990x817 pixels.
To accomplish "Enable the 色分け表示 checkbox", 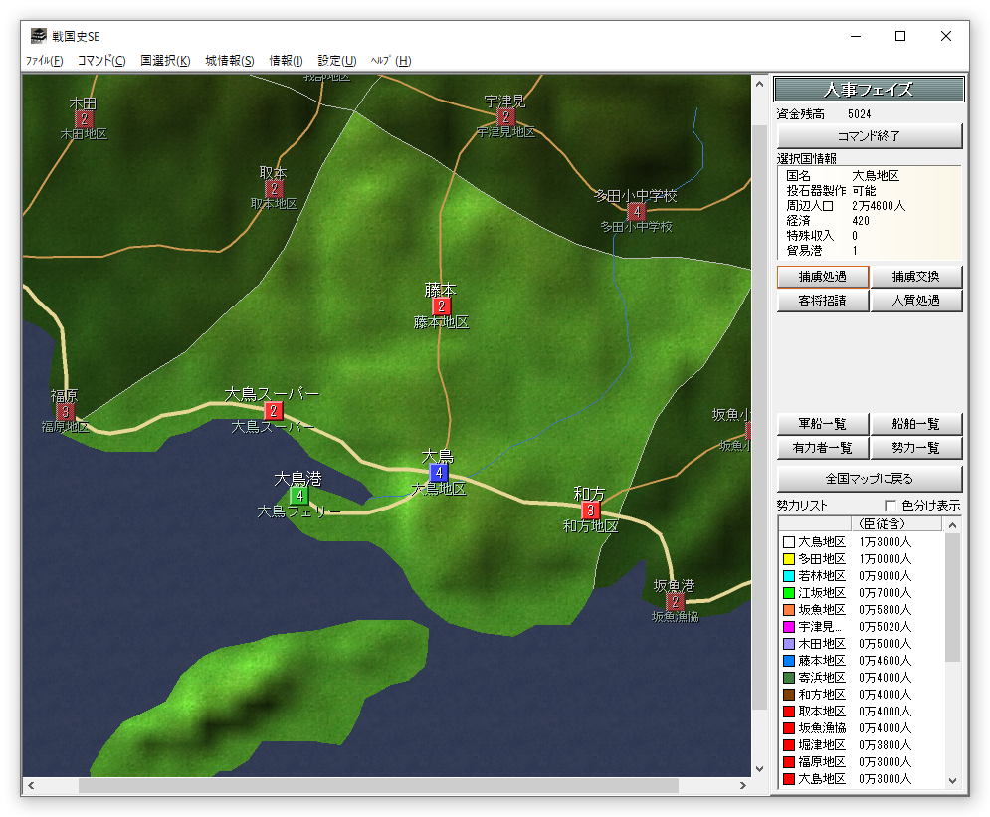I will tap(891, 506).
